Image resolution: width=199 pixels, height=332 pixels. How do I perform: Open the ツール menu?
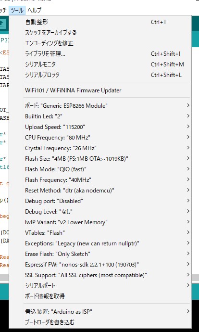click(x=17, y=10)
